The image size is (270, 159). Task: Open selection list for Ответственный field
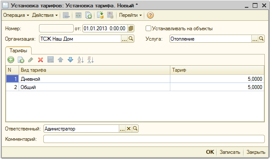click(122, 129)
